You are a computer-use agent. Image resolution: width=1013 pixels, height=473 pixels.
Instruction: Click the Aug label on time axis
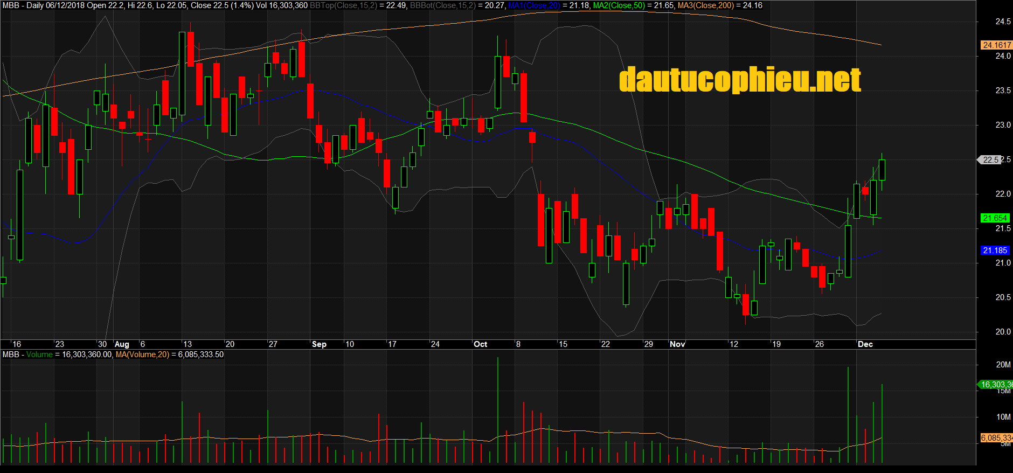(x=122, y=344)
